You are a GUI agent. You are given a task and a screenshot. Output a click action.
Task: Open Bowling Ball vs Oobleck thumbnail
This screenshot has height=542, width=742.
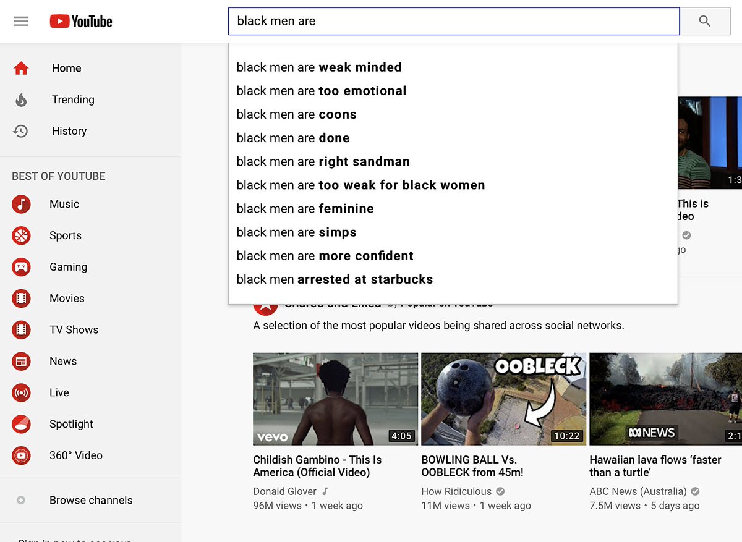(504, 399)
